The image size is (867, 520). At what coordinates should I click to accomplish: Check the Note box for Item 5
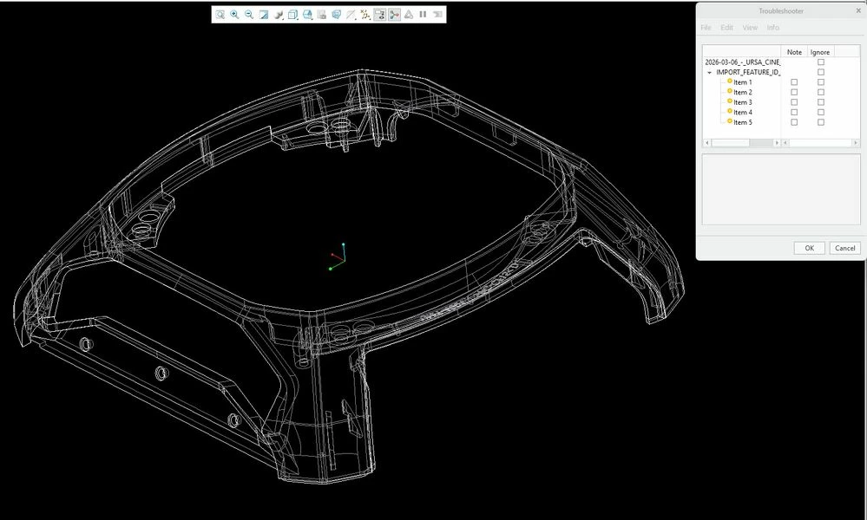tap(794, 122)
